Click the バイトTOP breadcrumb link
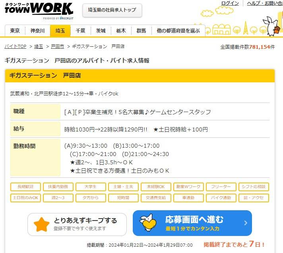 tap(16, 46)
